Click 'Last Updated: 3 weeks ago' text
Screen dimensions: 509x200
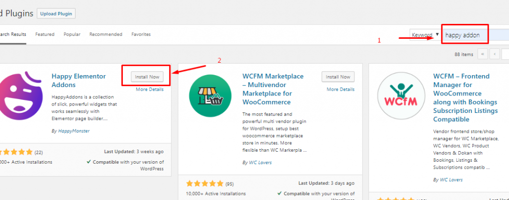[x=134, y=152]
